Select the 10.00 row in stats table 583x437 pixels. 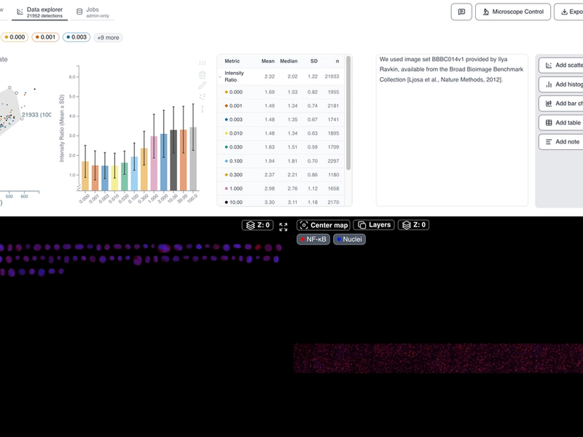[281, 201]
